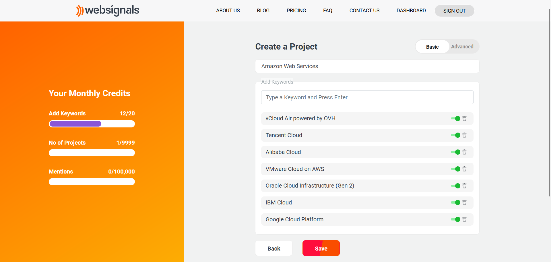Image resolution: width=551 pixels, height=262 pixels.
Task: Delete the vCloud Air powered by OVH keyword
Action: pos(464,119)
